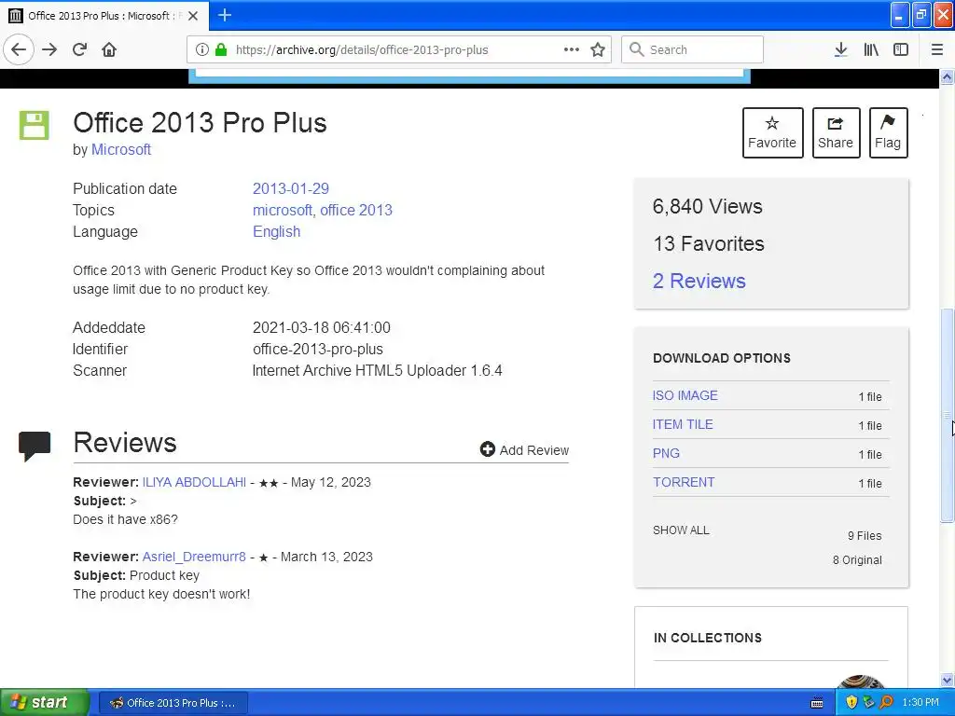Click the 1:30 PM taskbar clock
Screen dimensions: 955x716
920,703
